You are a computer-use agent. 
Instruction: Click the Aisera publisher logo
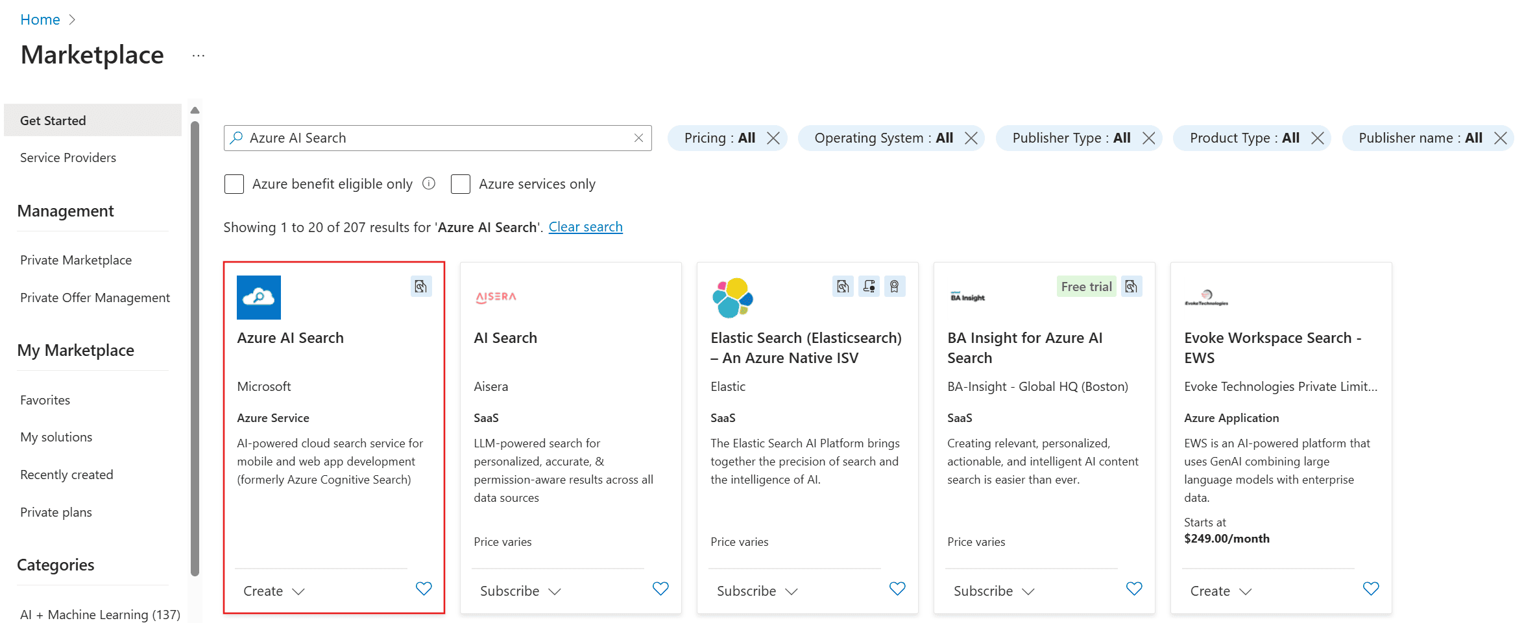click(495, 297)
